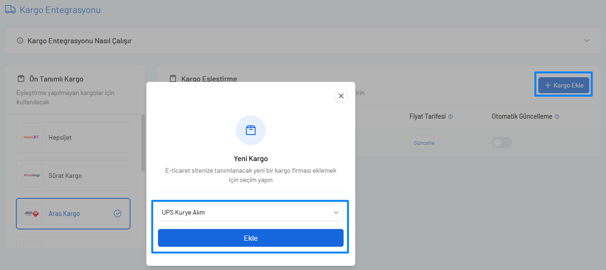Viewport: 606px width, 270px height.
Task: Click the truck icon next to Kargo Entegrasyonu
Action: point(10,9)
